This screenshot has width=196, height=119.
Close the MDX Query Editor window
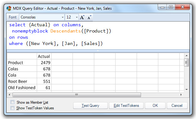(x=182, y=7)
